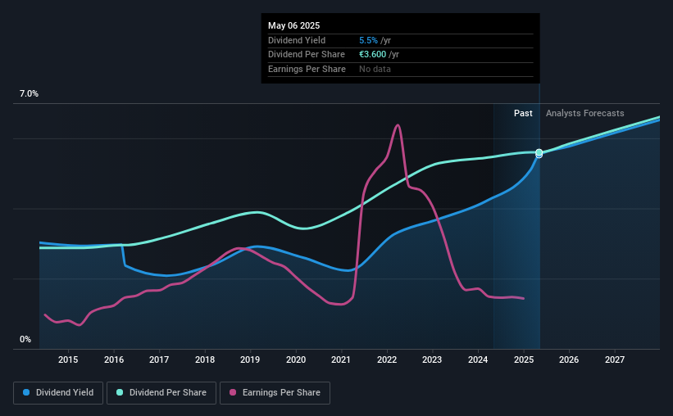
Task: Click the 7.0% y-axis label
Action: (x=29, y=94)
